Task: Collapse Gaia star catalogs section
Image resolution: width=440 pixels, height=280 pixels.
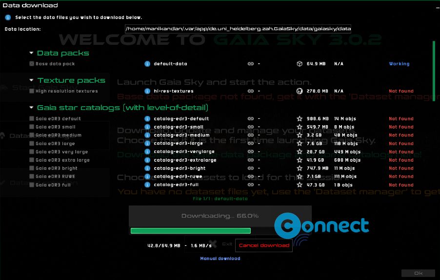Action: pyautogui.click(x=31, y=108)
